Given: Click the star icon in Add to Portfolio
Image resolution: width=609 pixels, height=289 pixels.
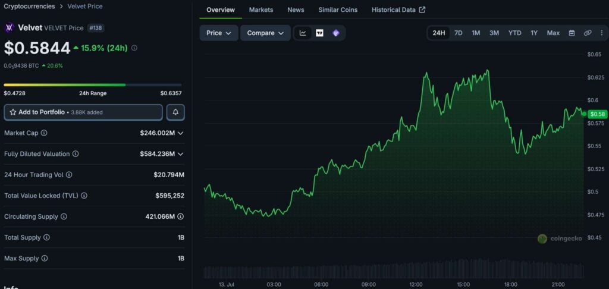Looking at the screenshot, I should (13, 112).
